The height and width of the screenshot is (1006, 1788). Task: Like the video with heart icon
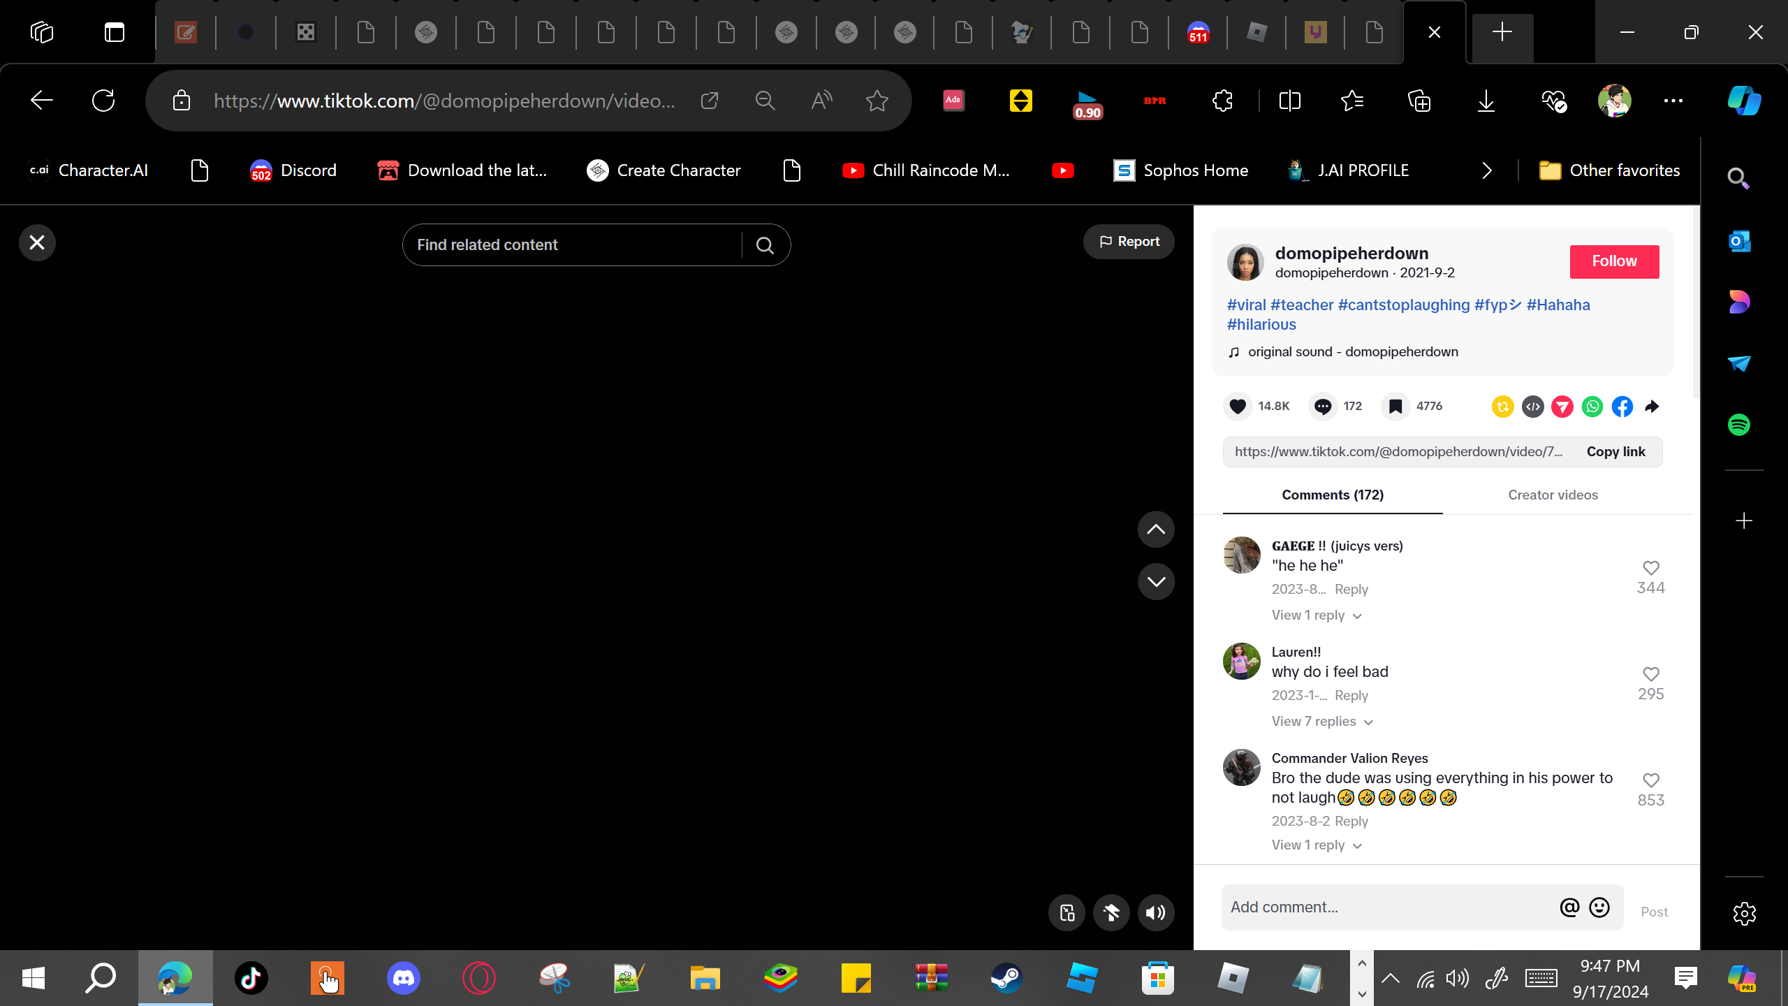tap(1238, 407)
